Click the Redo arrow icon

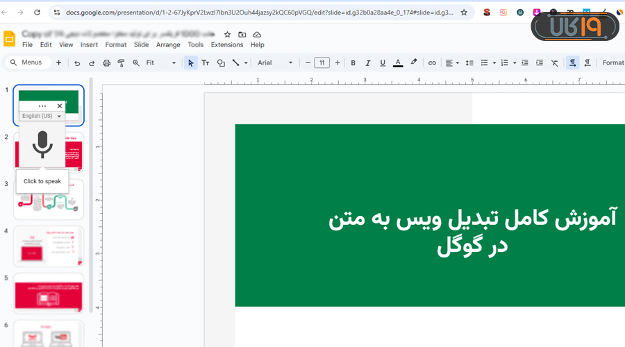[x=92, y=63]
